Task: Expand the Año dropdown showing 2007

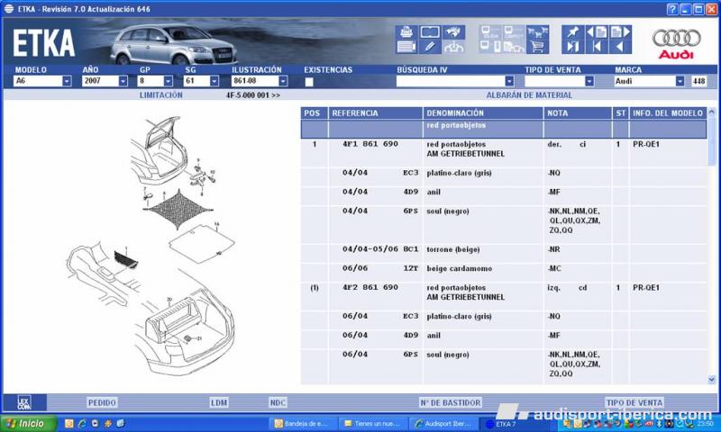Action: (123, 81)
